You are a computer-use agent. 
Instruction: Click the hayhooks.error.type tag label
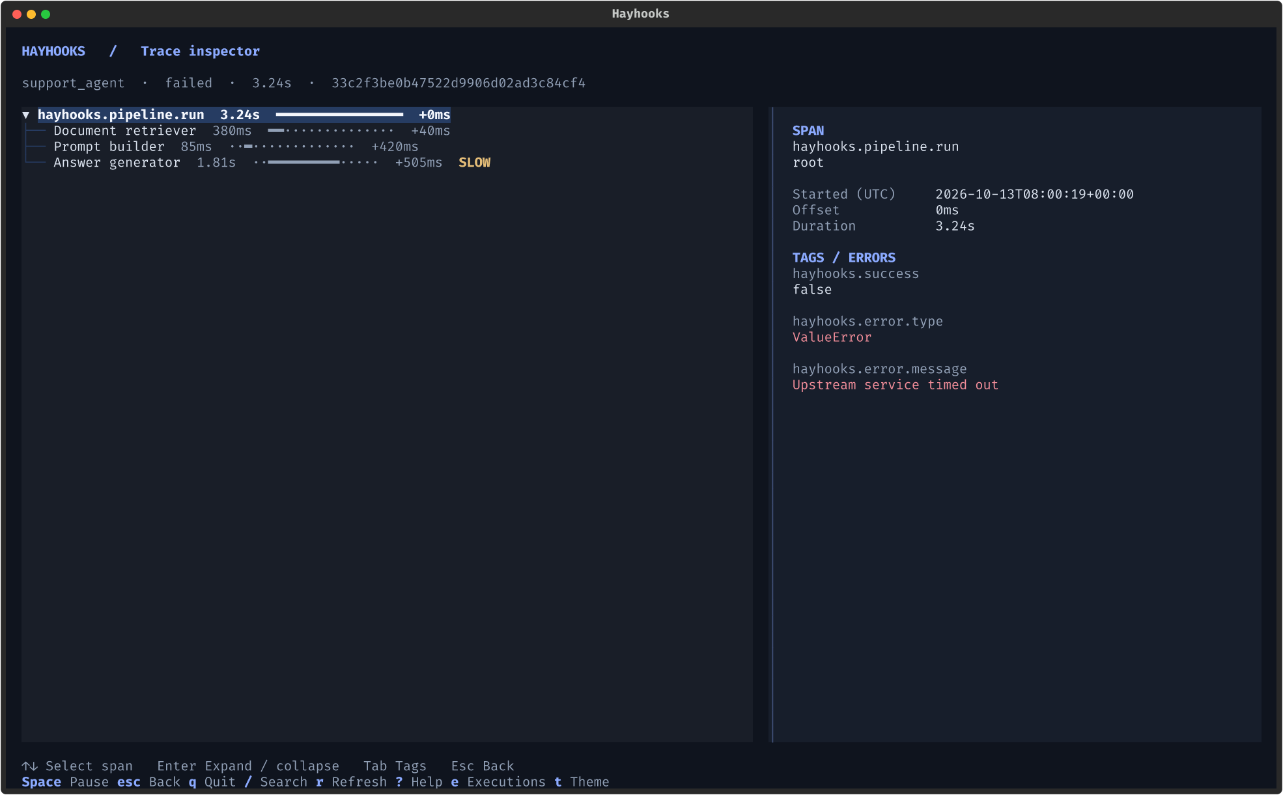tap(867, 322)
